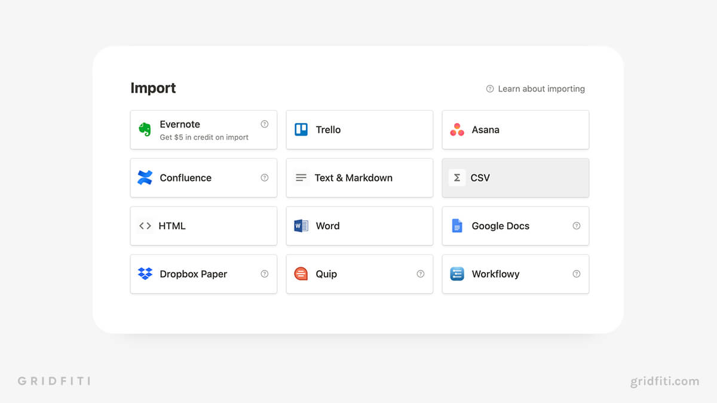Select the highlighted CSV import option
This screenshot has height=403, width=717.
515,178
